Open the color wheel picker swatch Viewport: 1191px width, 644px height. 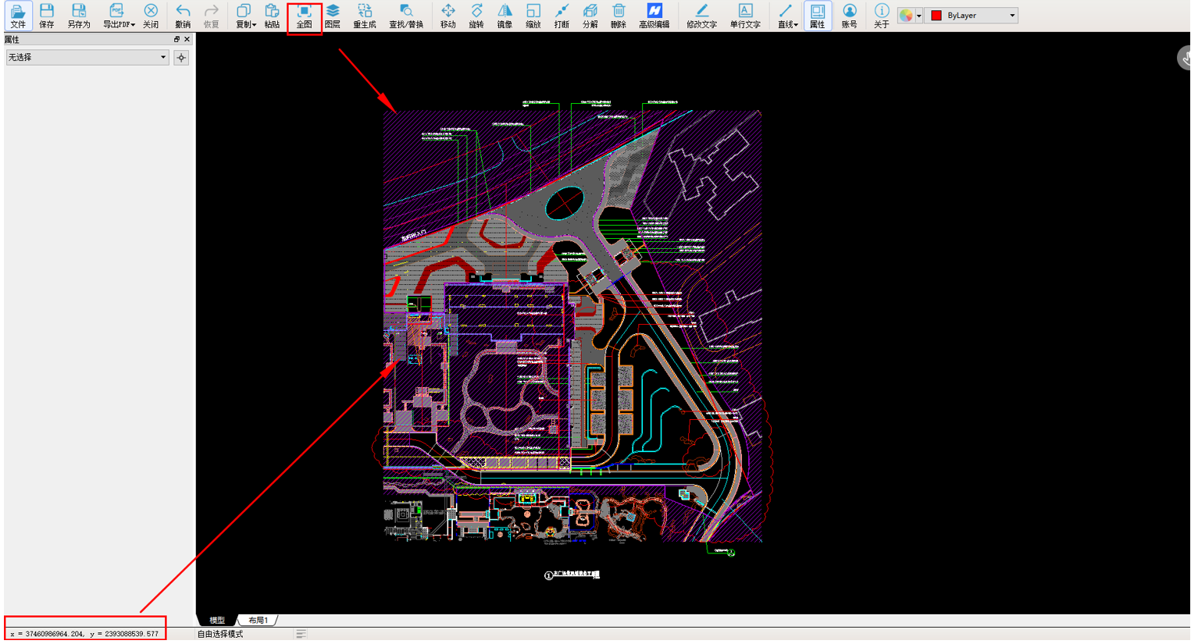coord(906,16)
